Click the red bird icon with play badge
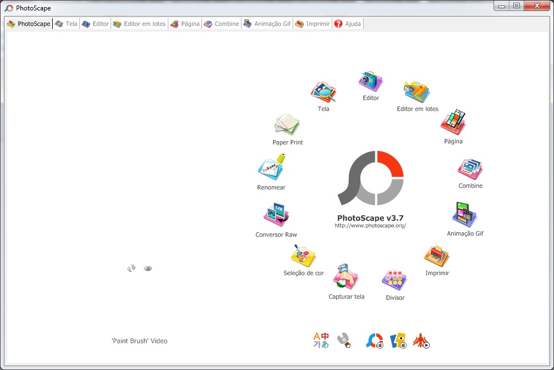This screenshot has height=370, width=554. coord(421,341)
